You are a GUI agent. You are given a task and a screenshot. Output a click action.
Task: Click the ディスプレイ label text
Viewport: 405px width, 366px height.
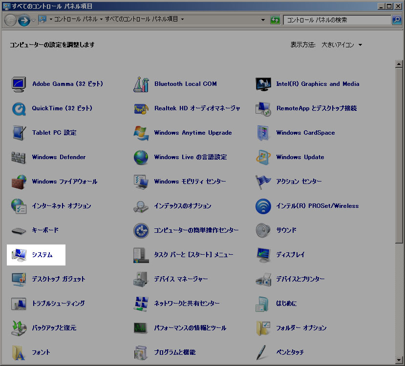pyautogui.click(x=290, y=255)
